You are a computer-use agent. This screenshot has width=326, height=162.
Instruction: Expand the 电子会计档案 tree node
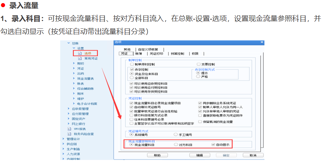74,103
